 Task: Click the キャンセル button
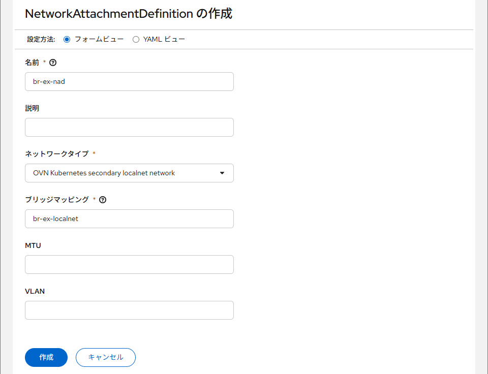point(106,357)
